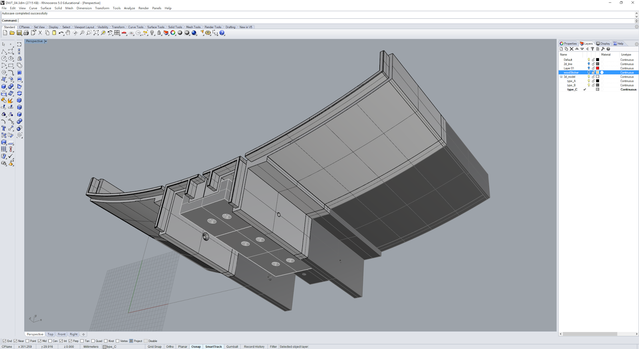Delete layer with the X icon
Image resolution: width=639 pixels, height=349 pixels.
pyautogui.click(x=572, y=49)
